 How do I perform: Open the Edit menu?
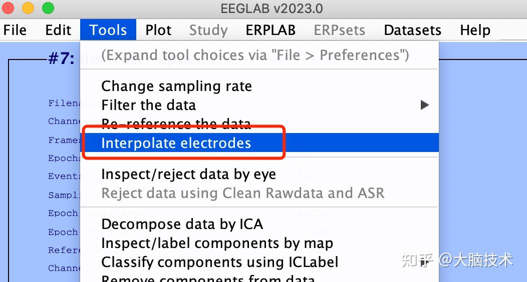[58, 30]
